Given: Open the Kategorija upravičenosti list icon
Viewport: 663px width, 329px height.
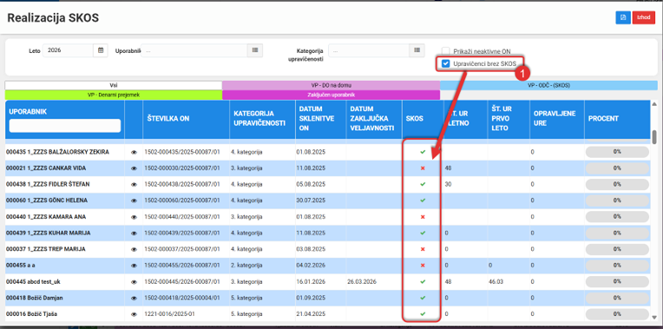Looking at the screenshot, I should point(417,50).
